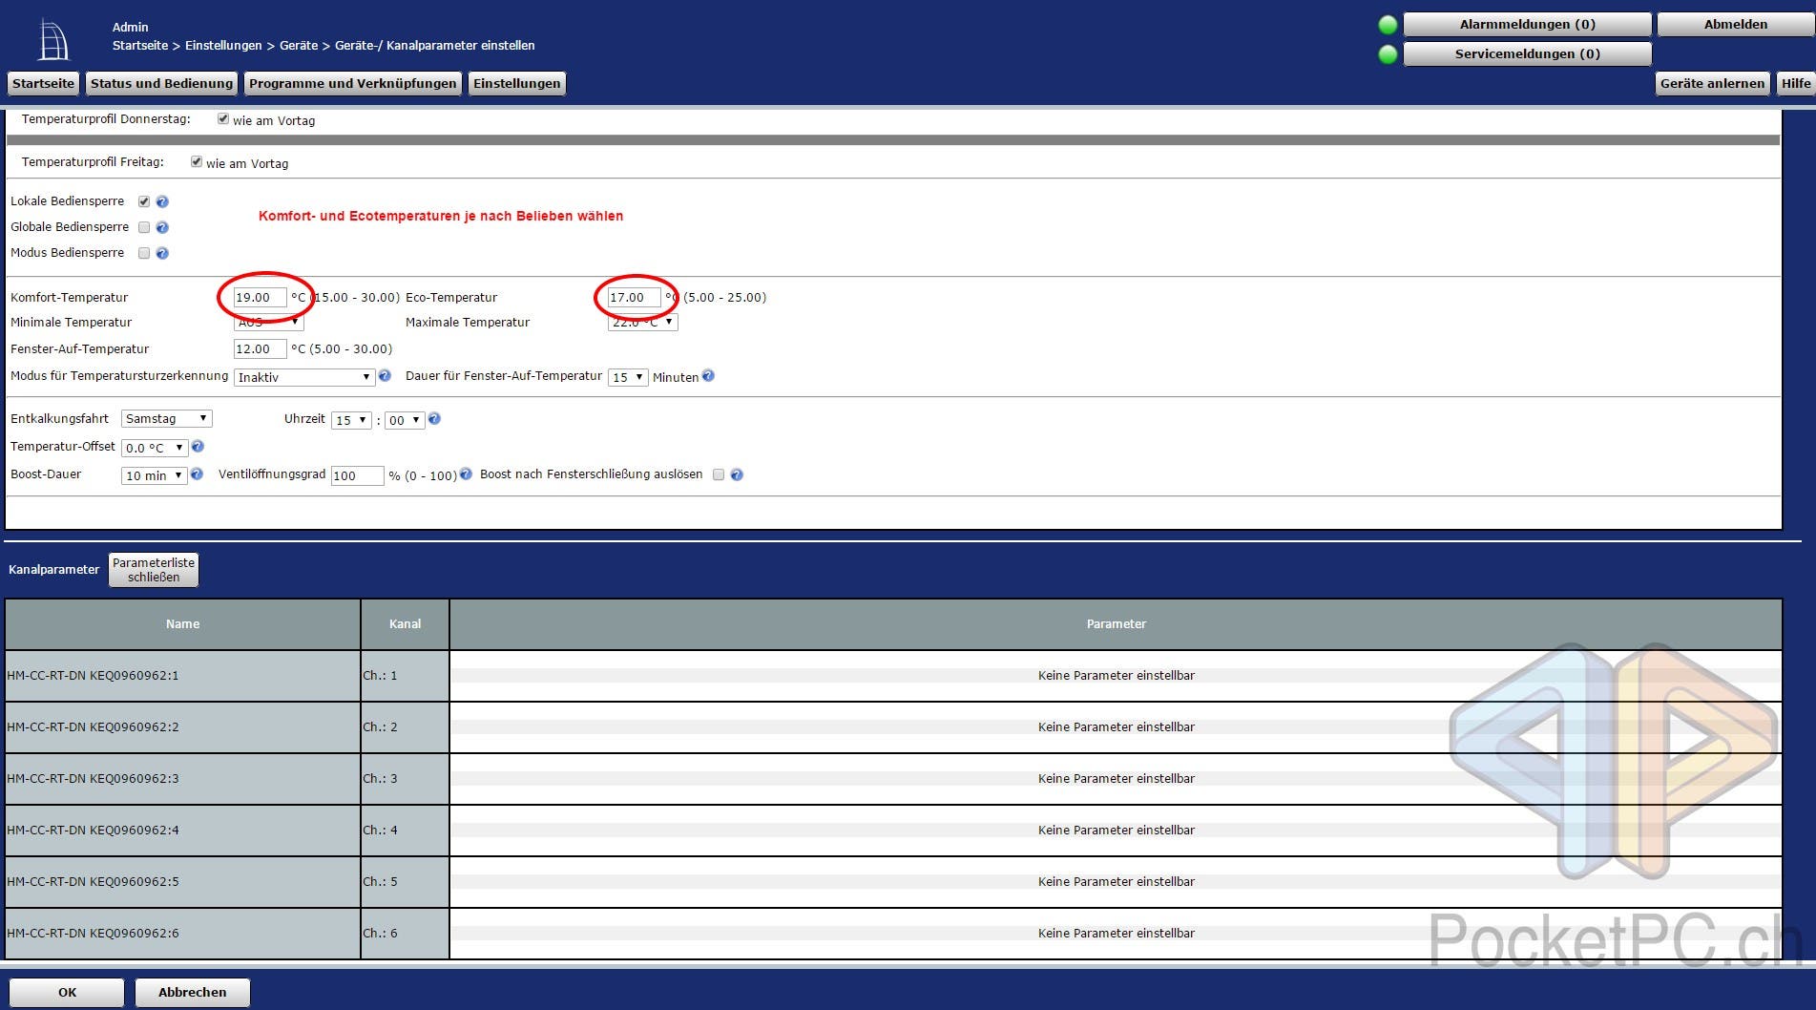Open help for Ventilöffnungsgrad
This screenshot has height=1010, width=1816.
tap(466, 473)
